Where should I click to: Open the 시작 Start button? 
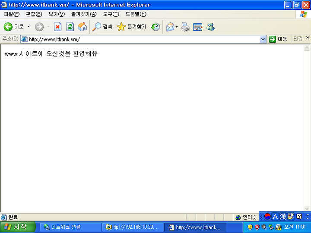18,227
